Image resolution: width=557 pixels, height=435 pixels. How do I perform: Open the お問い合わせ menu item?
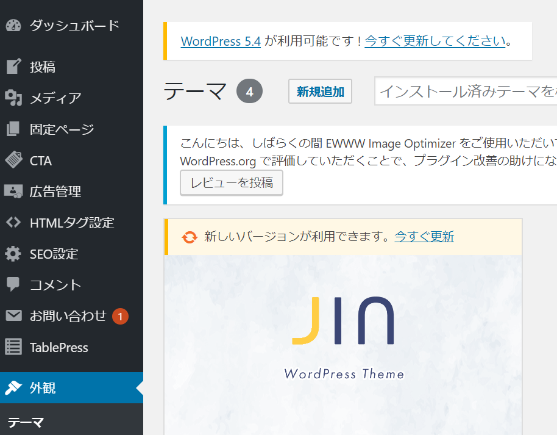point(71,316)
